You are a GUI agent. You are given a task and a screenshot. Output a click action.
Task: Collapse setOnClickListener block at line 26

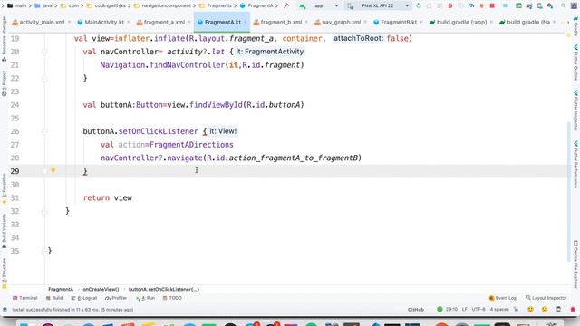click(x=44, y=131)
